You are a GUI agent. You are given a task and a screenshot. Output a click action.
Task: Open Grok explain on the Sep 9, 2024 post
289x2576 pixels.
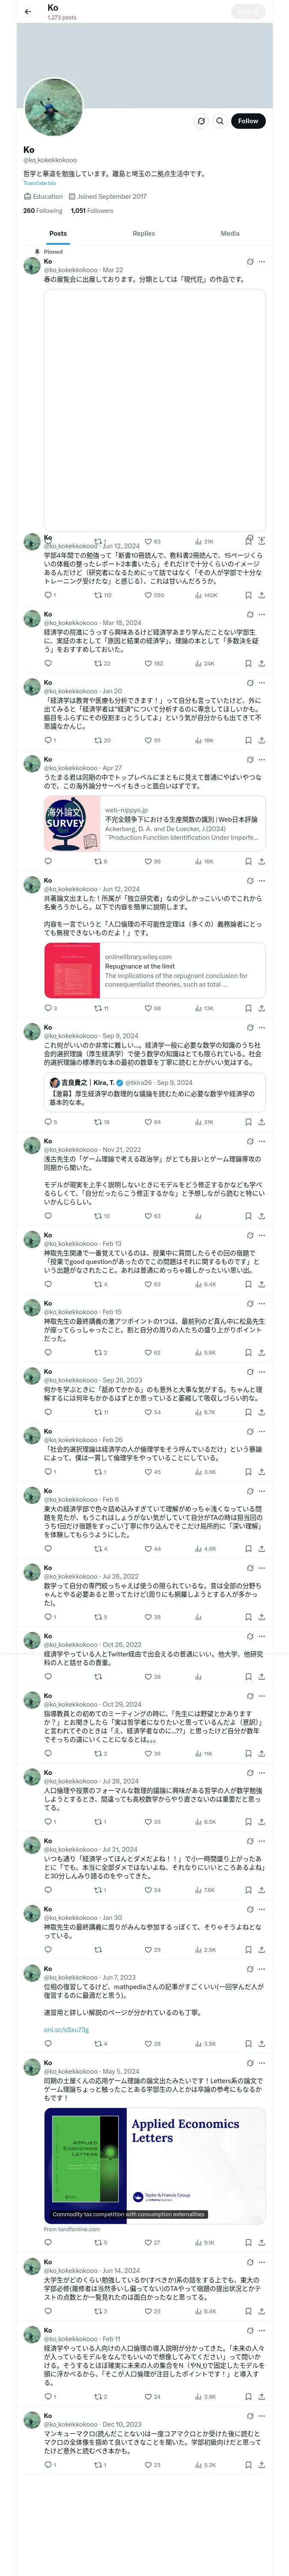(x=249, y=1027)
